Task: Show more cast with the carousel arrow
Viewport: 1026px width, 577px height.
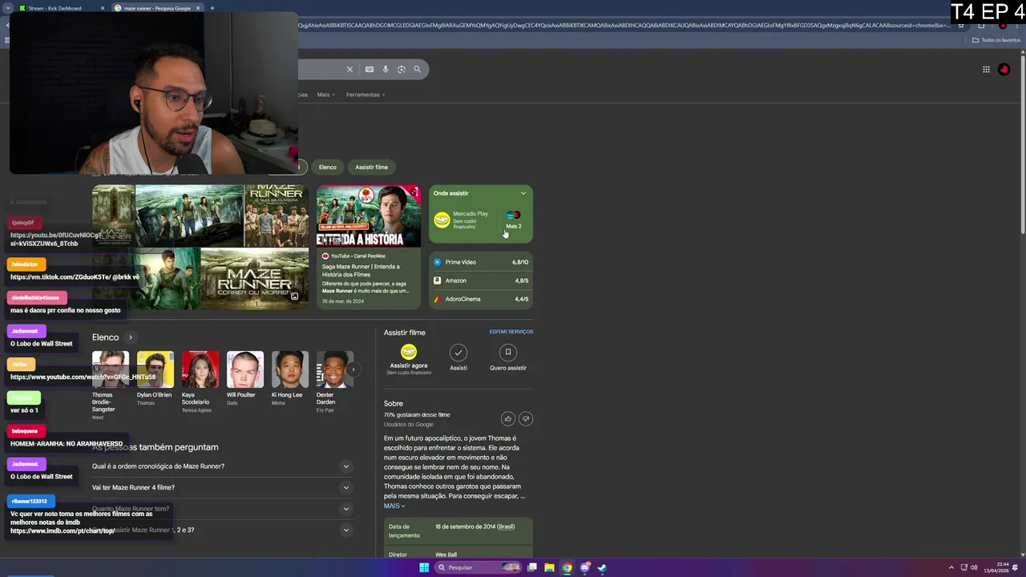Action: [x=353, y=369]
